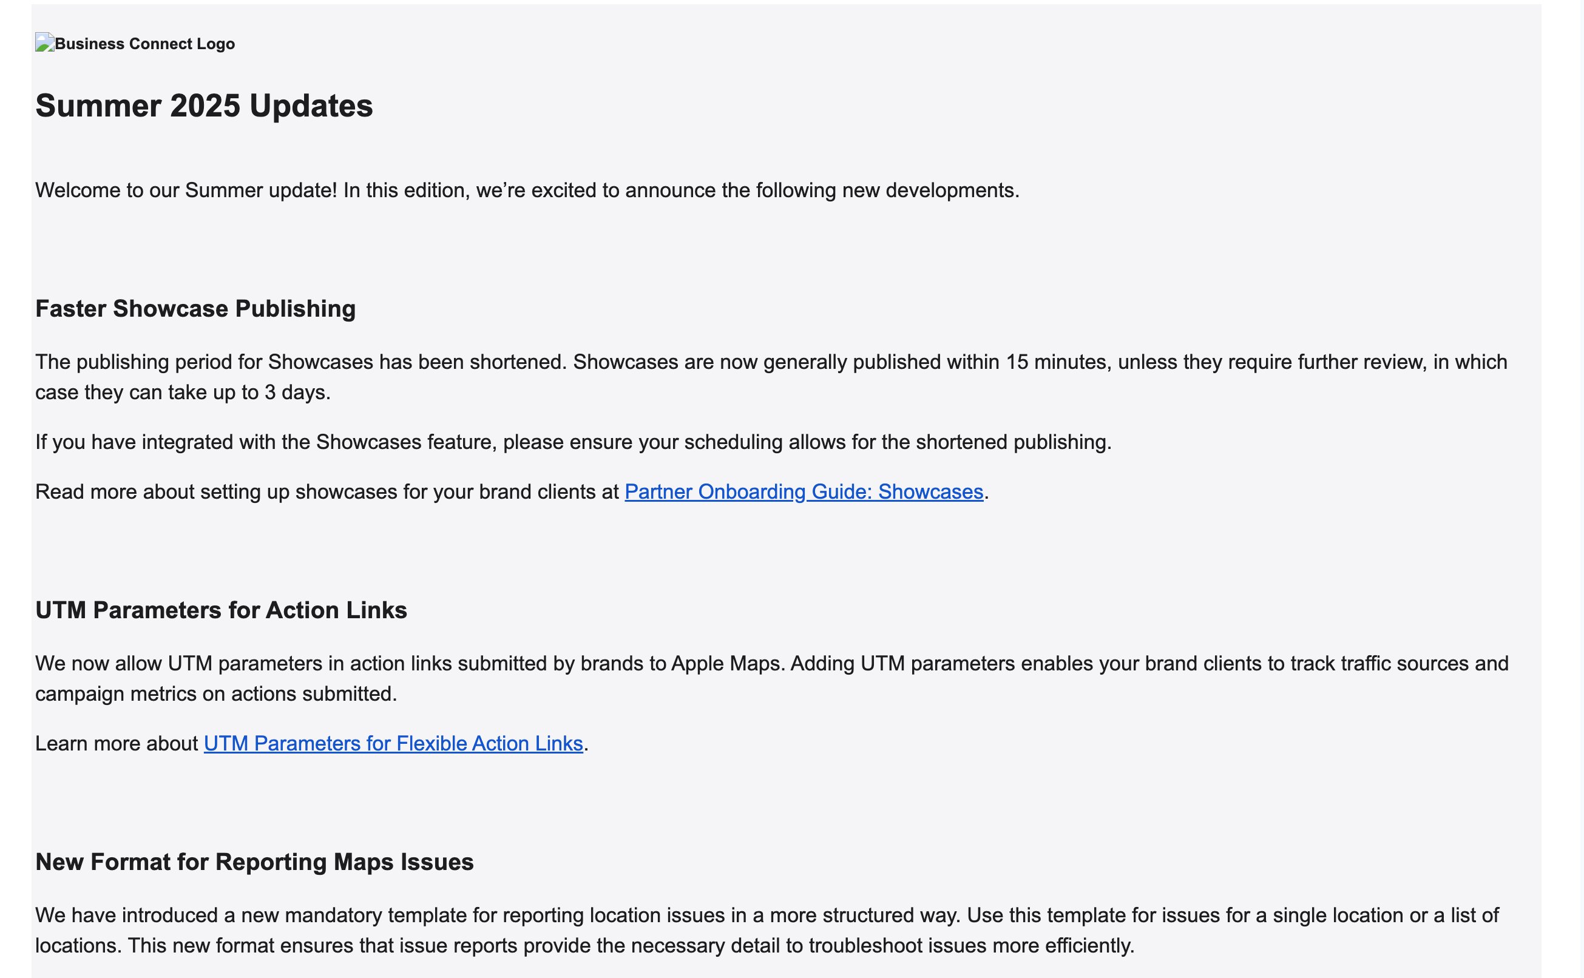Click the New Format for Reporting Maps Issues heading
Image resolution: width=1584 pixels, height=978 pixels.
[254, 862]
